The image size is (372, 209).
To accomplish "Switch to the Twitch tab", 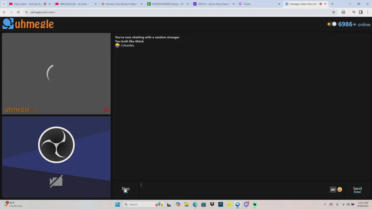I will [247, 4].
